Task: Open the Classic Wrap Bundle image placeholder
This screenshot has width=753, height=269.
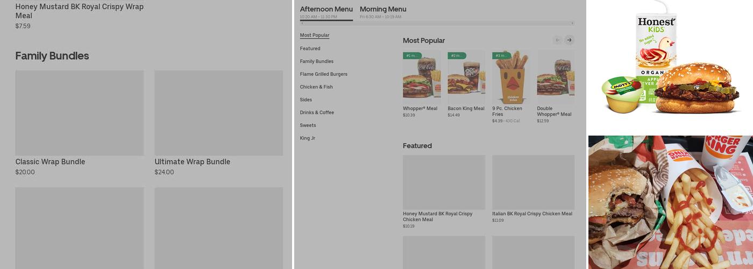Action: [80, 113]
